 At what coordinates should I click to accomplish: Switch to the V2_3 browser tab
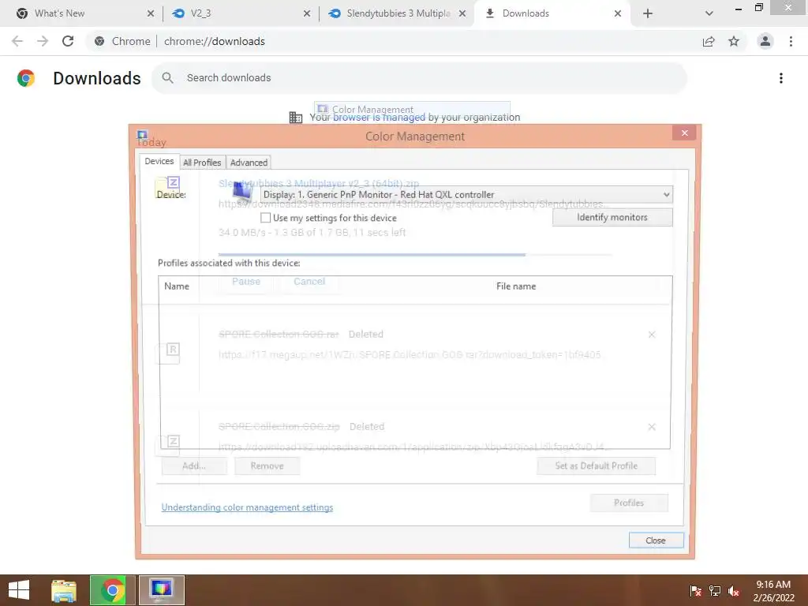click(x=238, y=13)
